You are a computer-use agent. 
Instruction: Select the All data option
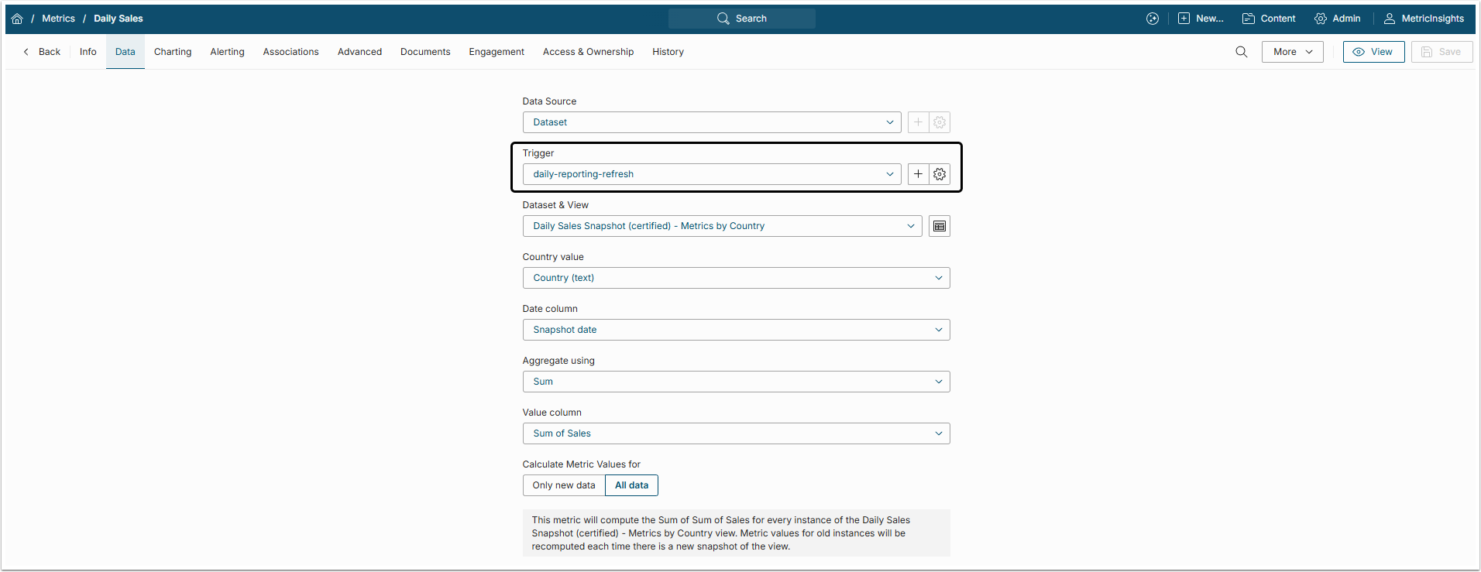pos(631,485)
